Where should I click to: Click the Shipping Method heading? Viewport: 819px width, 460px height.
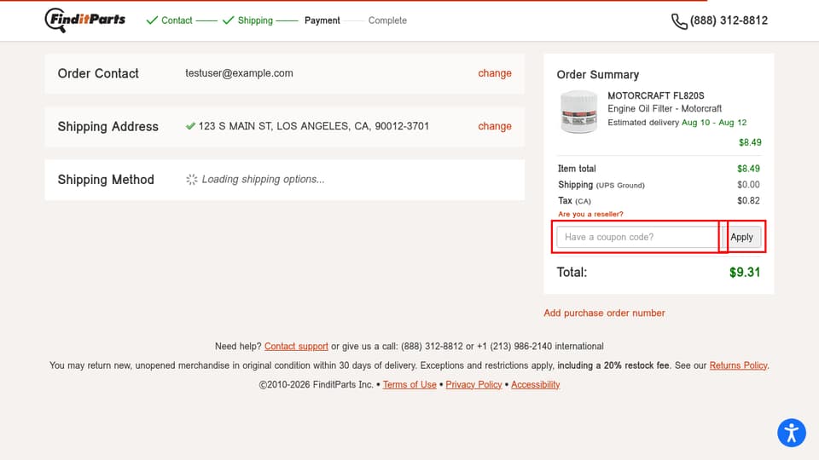click(106, 180)
